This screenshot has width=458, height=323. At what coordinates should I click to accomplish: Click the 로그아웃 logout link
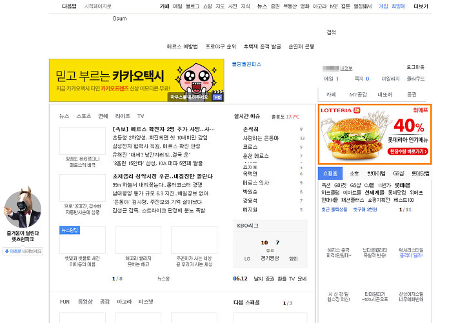click(415, 67)
